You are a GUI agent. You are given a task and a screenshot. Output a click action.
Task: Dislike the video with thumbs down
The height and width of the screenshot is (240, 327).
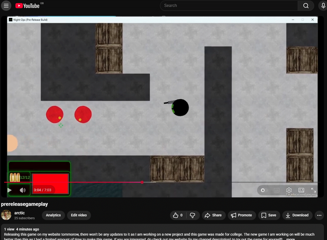[x=192, y=215]
